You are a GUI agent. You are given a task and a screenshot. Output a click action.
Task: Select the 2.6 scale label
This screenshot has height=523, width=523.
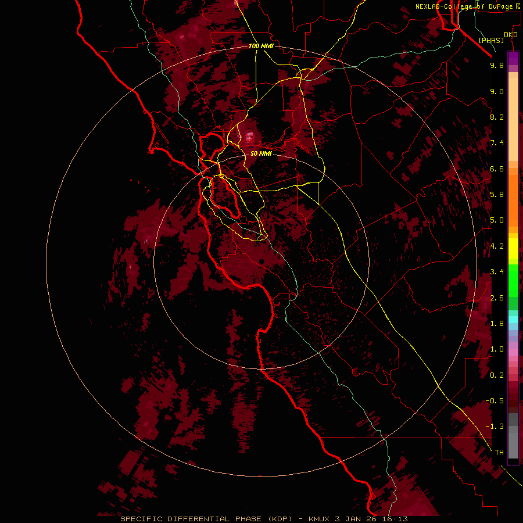pyautogui.click(x=497, y=298)
